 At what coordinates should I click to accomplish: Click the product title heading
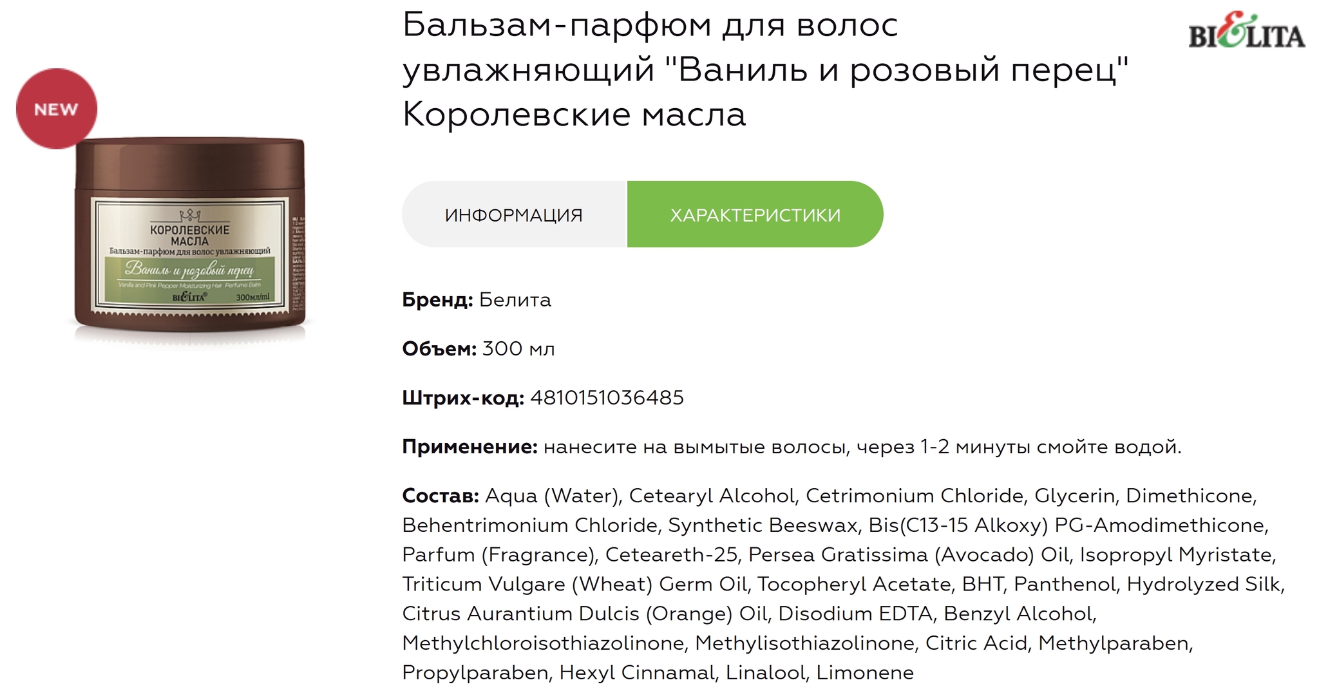[x=766, y=70]
